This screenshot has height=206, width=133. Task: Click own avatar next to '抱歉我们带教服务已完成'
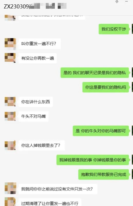[132, 174]
